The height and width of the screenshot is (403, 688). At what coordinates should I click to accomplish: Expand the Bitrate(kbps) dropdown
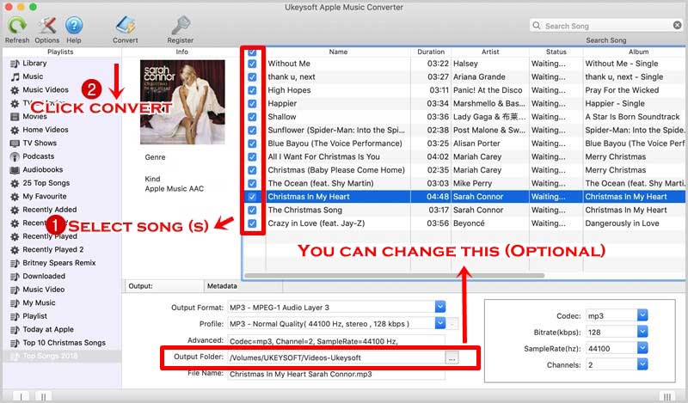(642, 332)
